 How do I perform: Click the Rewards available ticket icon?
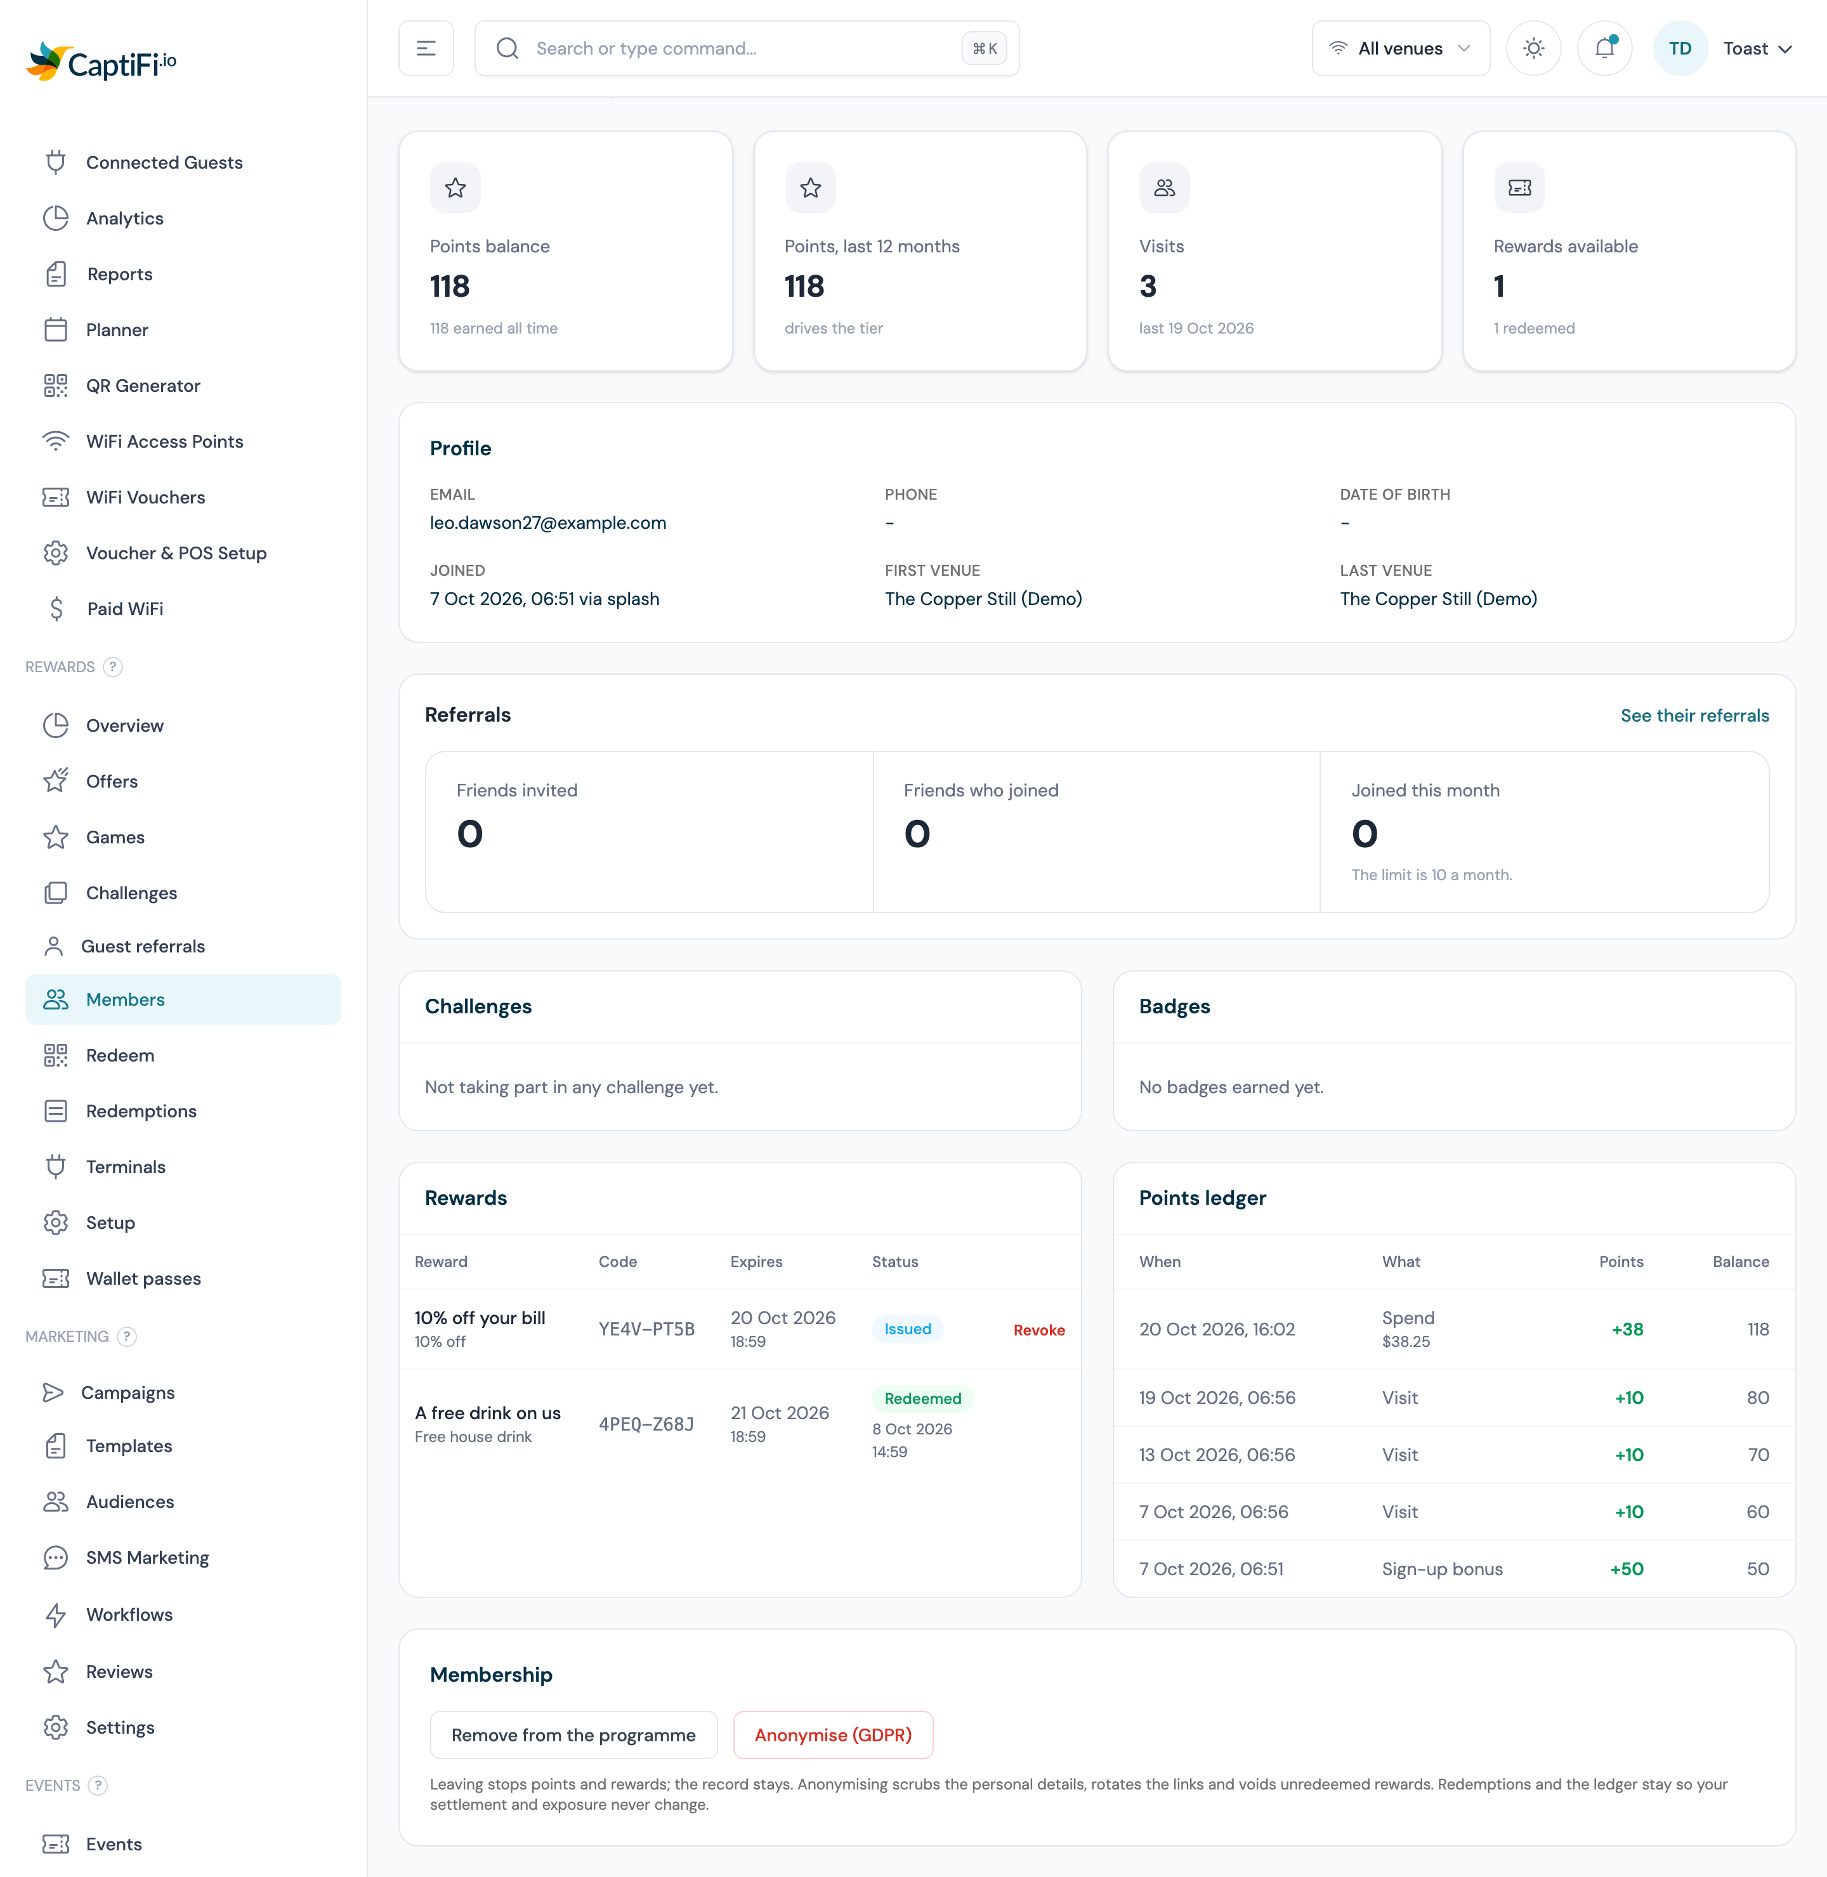coord(1519,188)
